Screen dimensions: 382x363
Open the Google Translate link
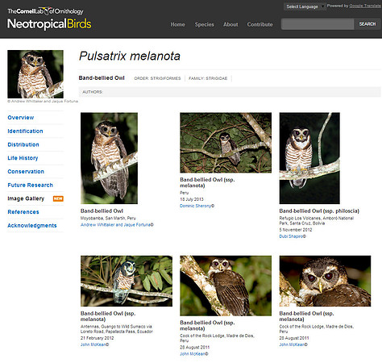coord(365,6)
